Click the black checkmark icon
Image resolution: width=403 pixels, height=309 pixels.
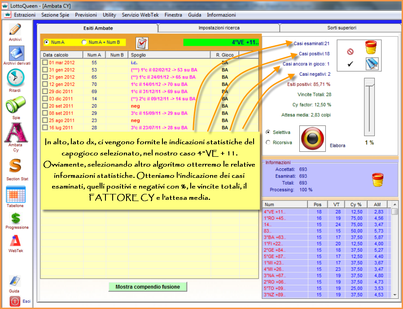click(x=350, y=64)
